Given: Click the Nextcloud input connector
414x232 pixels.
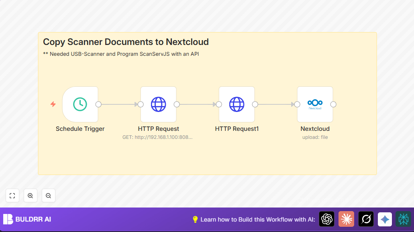Looking at the screenshot, I should pos(297,104).
